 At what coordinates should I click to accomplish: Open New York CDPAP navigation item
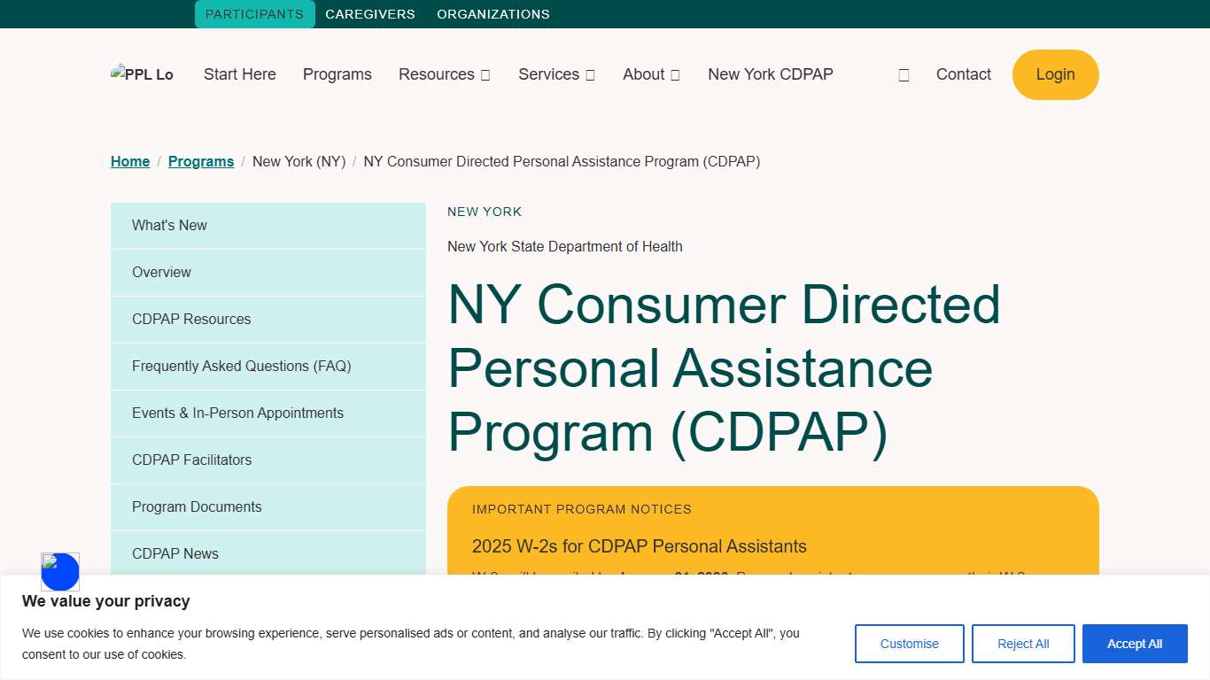[770, 74]
